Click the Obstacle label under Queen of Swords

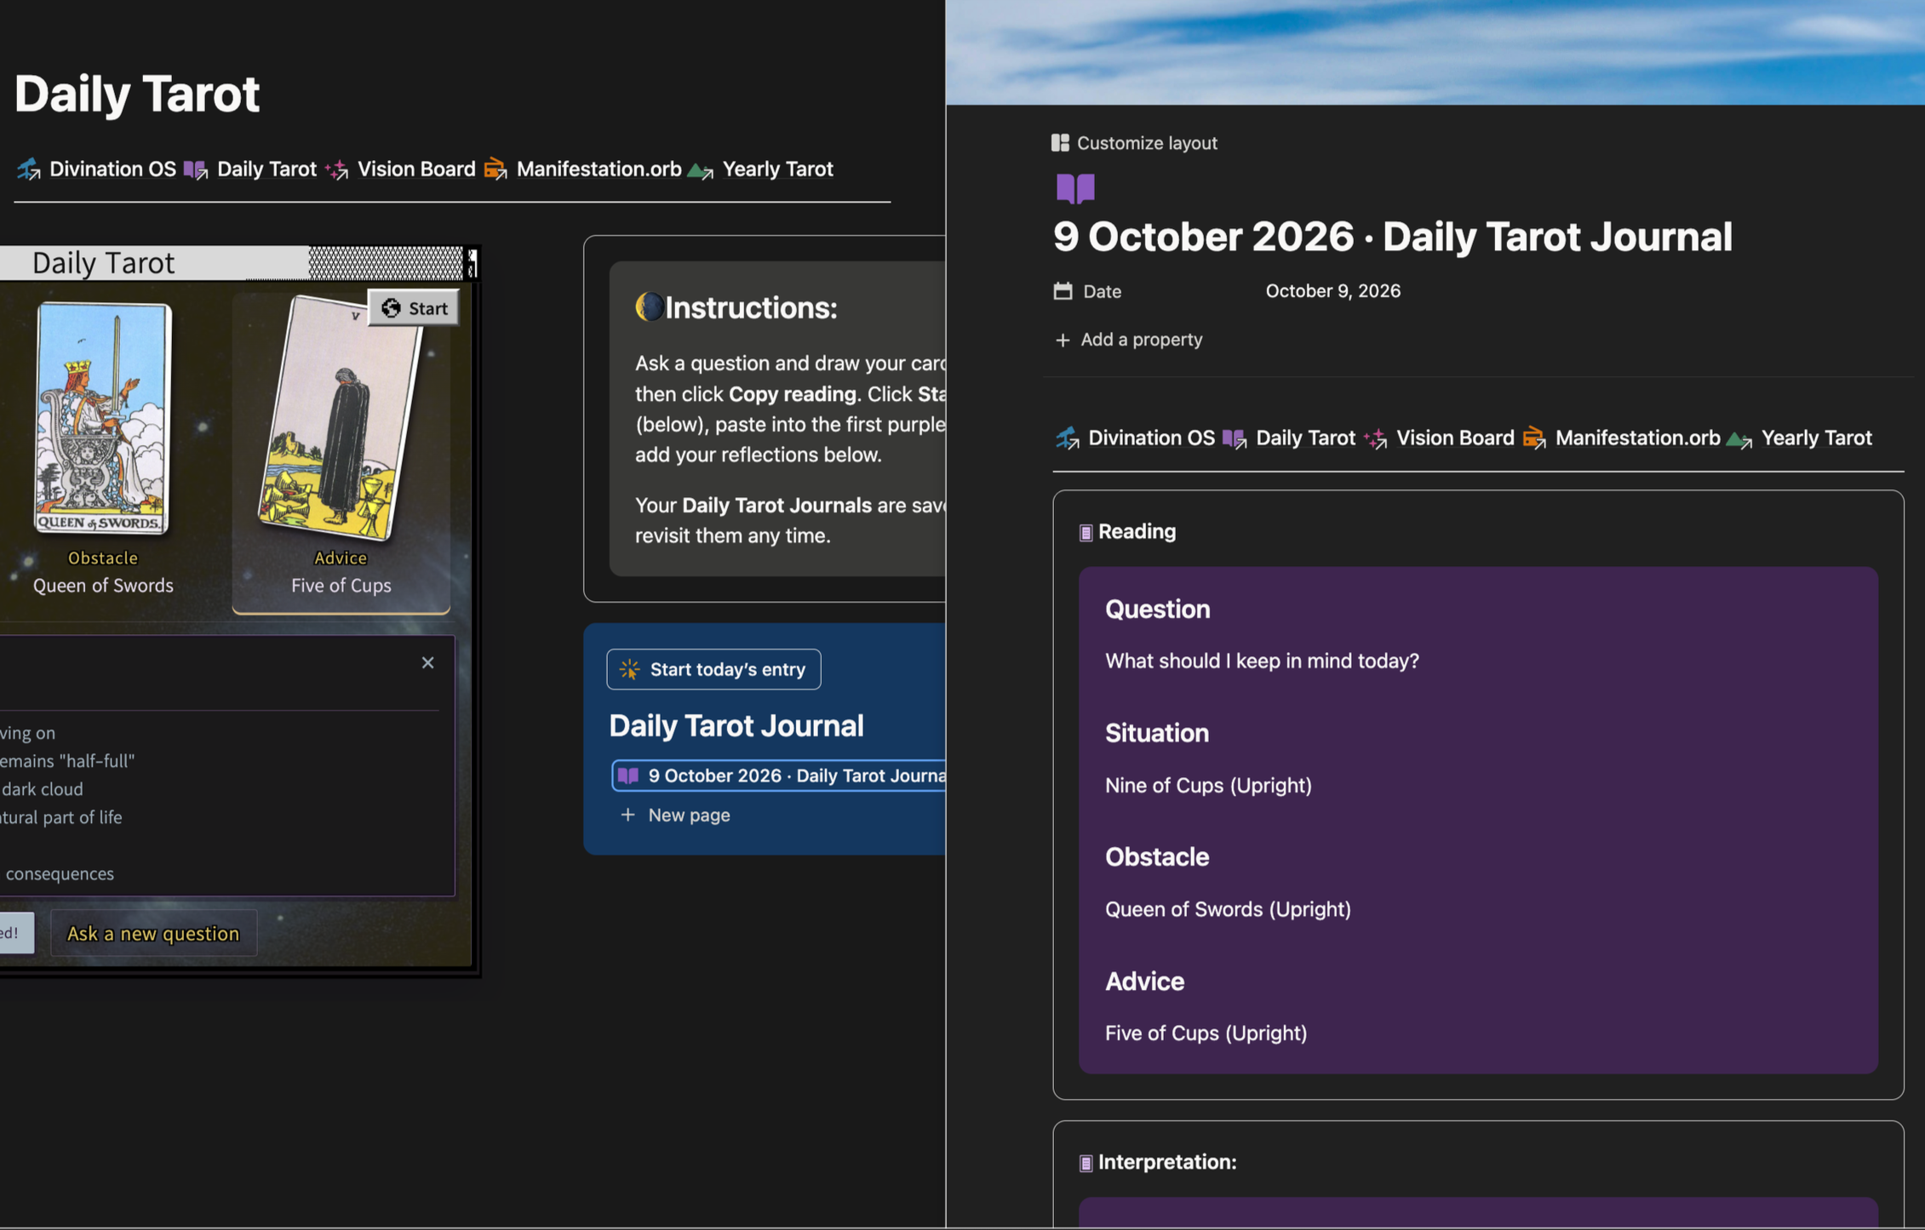coord(103,558)
